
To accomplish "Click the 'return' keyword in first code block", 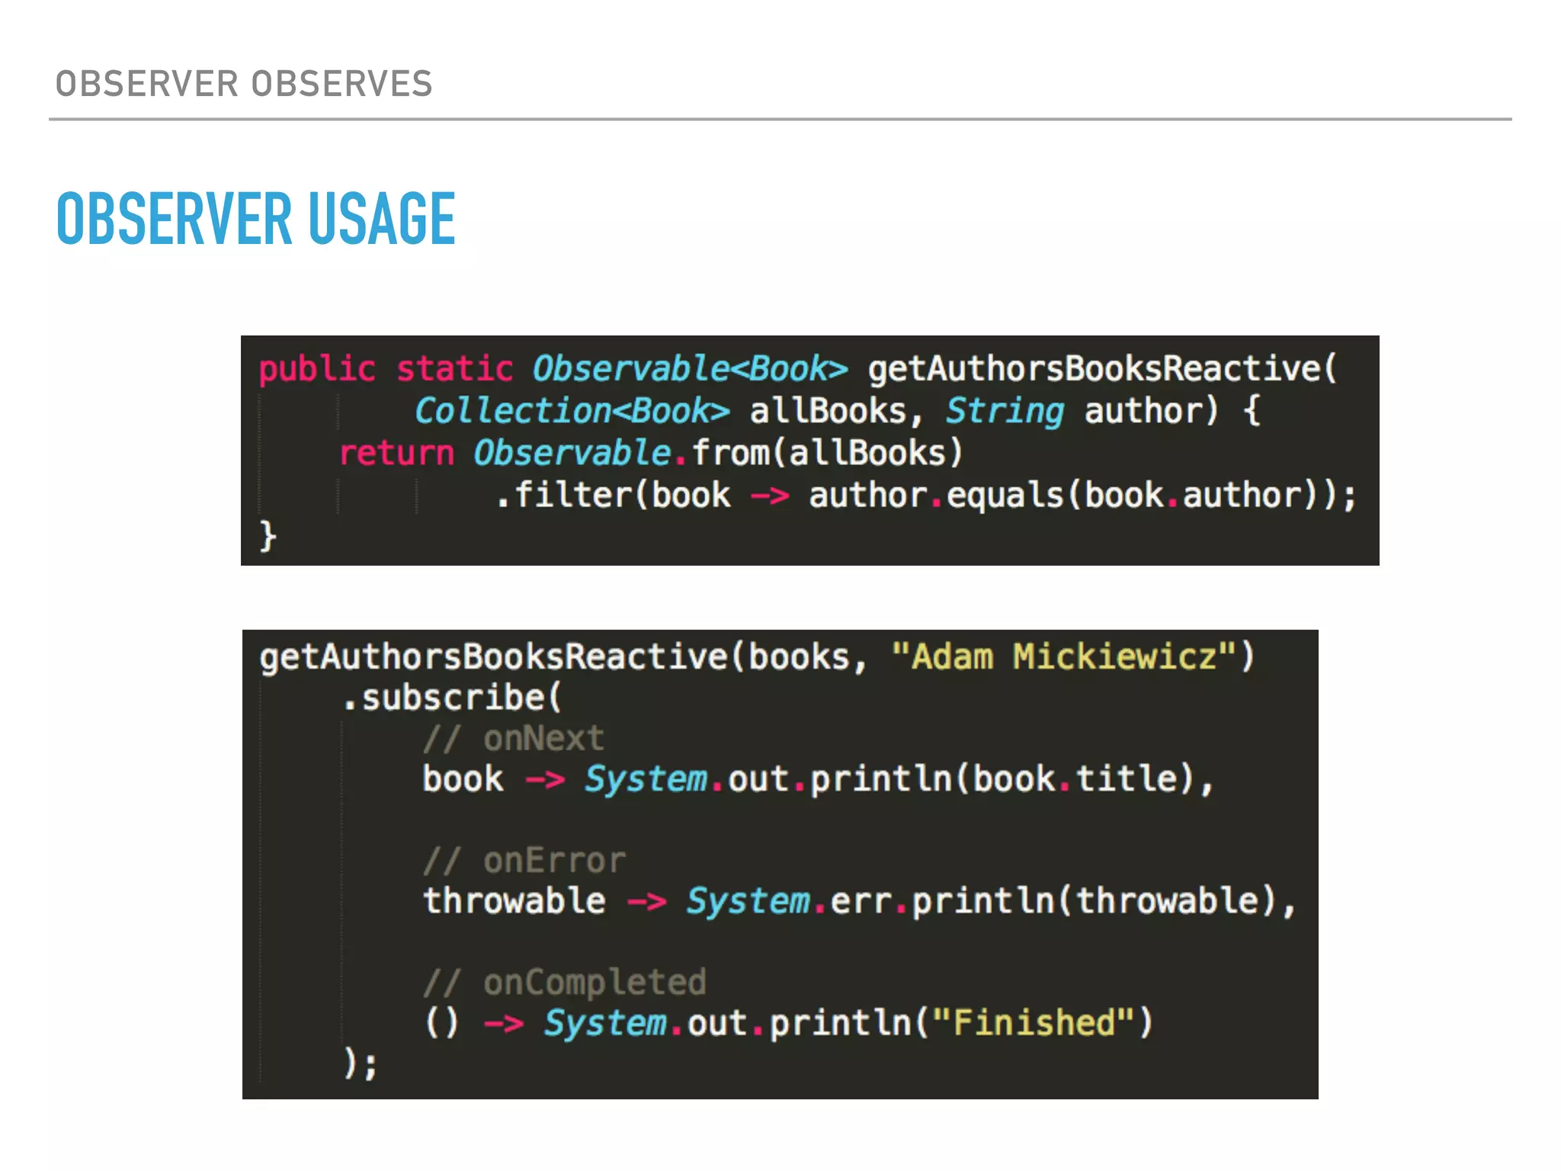I will click(x=397, y=454).
